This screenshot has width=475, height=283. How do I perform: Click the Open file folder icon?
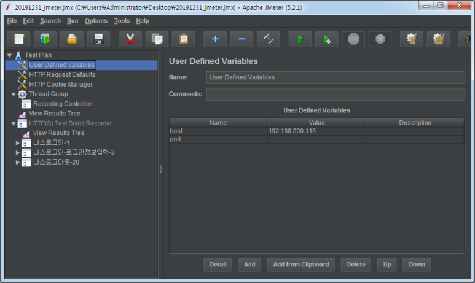coord(72,39)
